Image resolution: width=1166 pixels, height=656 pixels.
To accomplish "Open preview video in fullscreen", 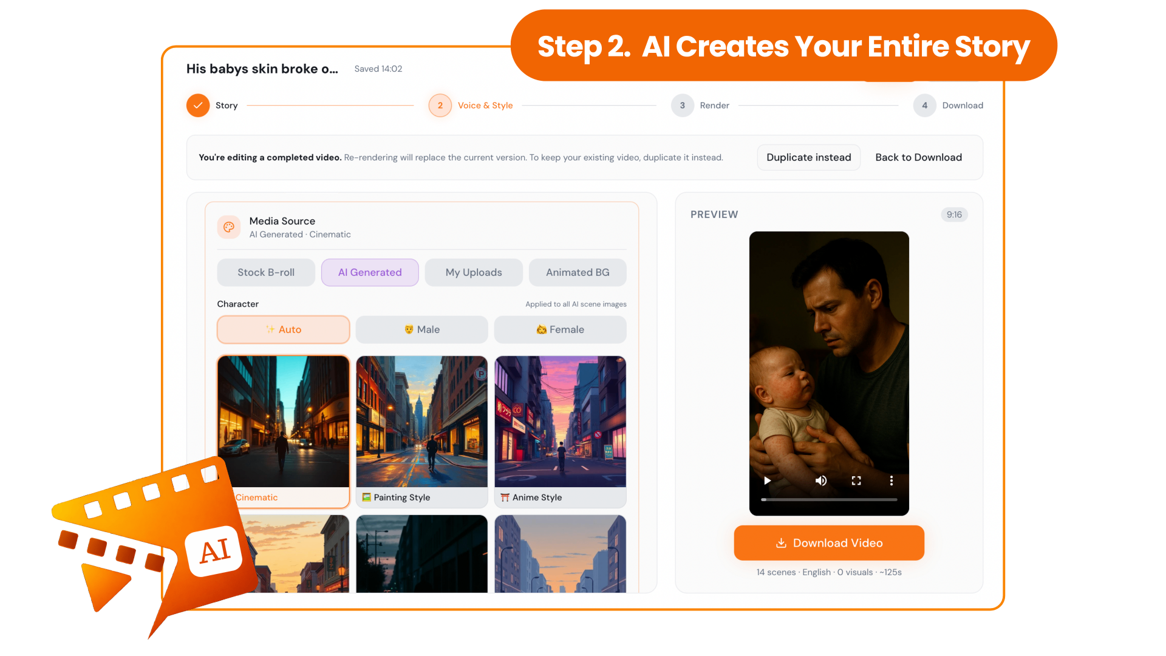I will click(x=856, y=480).
